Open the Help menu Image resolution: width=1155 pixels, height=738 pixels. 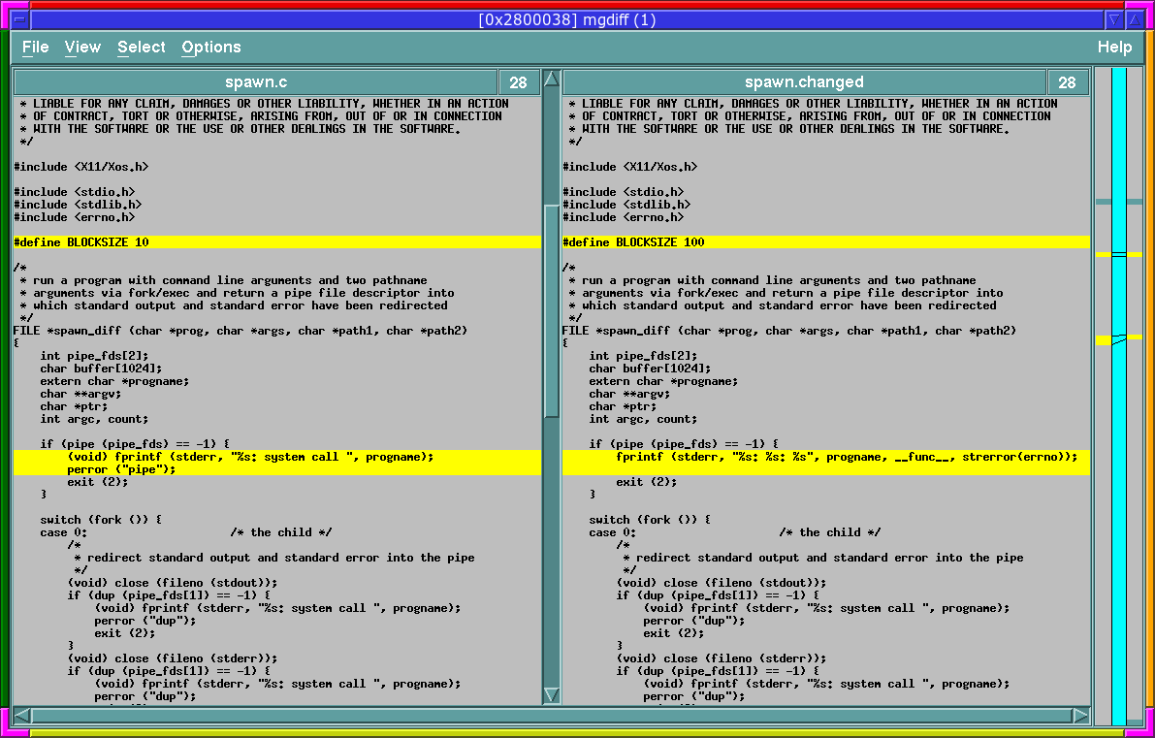pyautogui.click(x=1114, y=48)
